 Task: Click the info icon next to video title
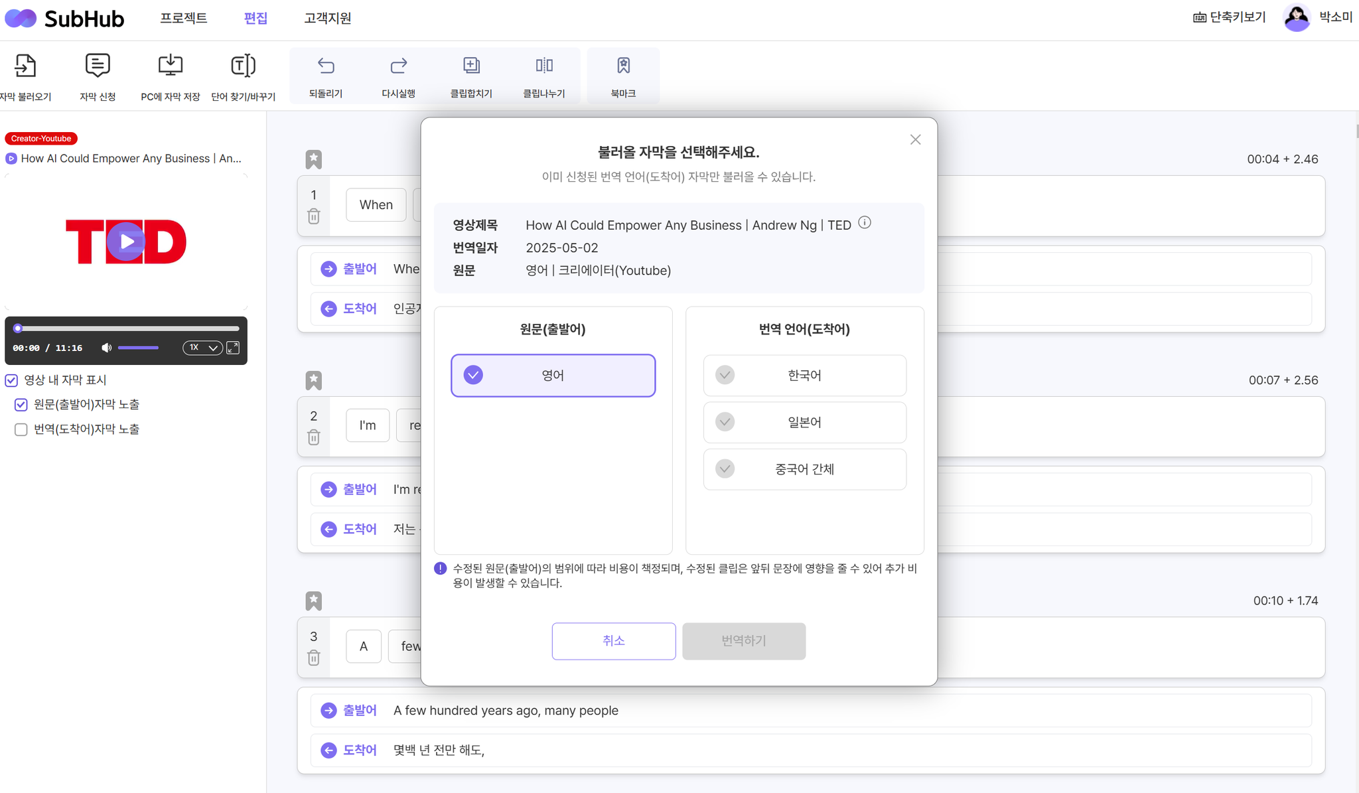tap(865, 223)
